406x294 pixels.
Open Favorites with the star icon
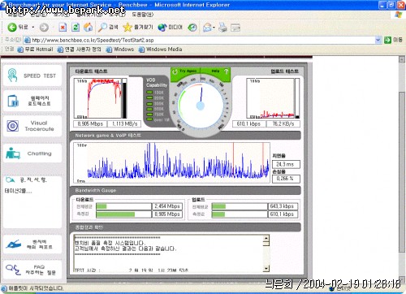[x=138, y=27]
